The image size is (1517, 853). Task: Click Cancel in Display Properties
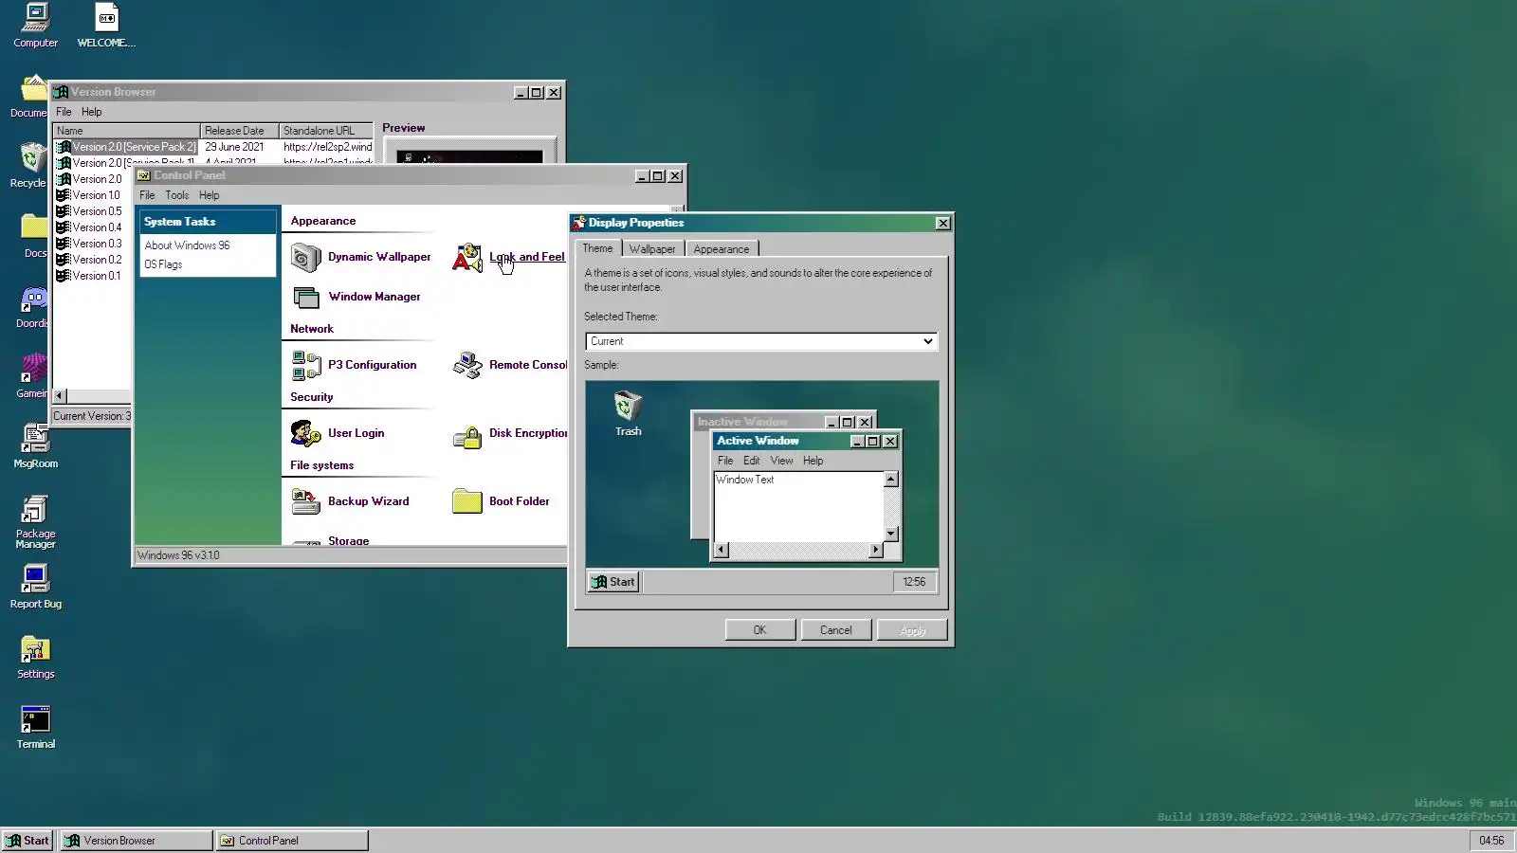click(836, 630)
